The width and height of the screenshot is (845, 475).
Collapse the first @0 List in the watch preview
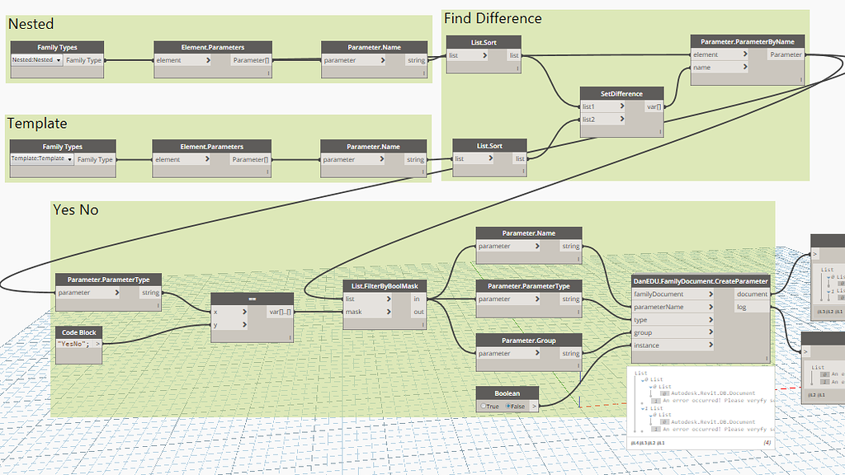(x=643, y=379)
